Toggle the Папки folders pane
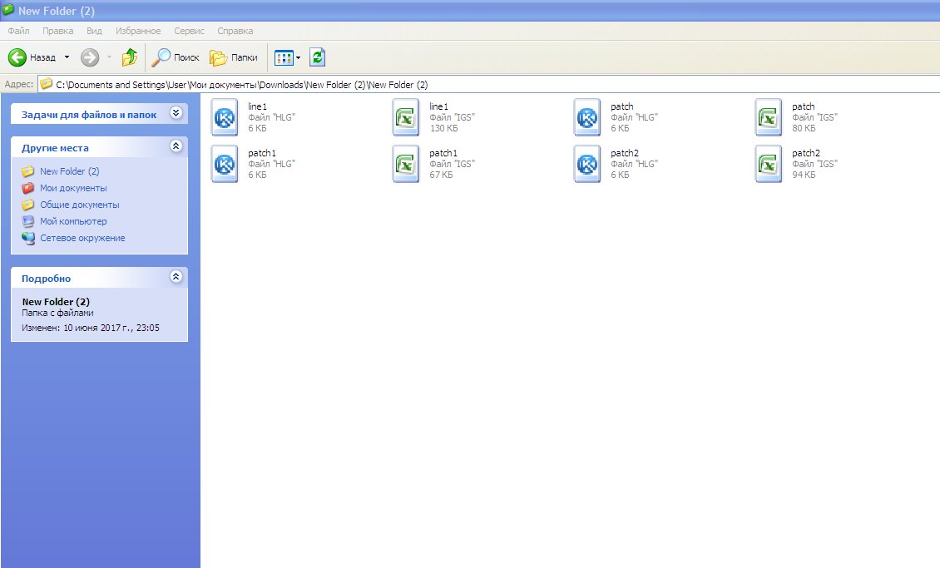The width and height of the screenshot is (940, 568). pos(234,57)
